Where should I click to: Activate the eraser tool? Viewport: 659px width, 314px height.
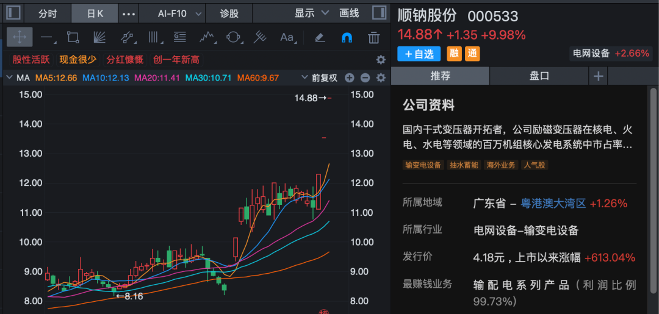[x=320, y=37]
